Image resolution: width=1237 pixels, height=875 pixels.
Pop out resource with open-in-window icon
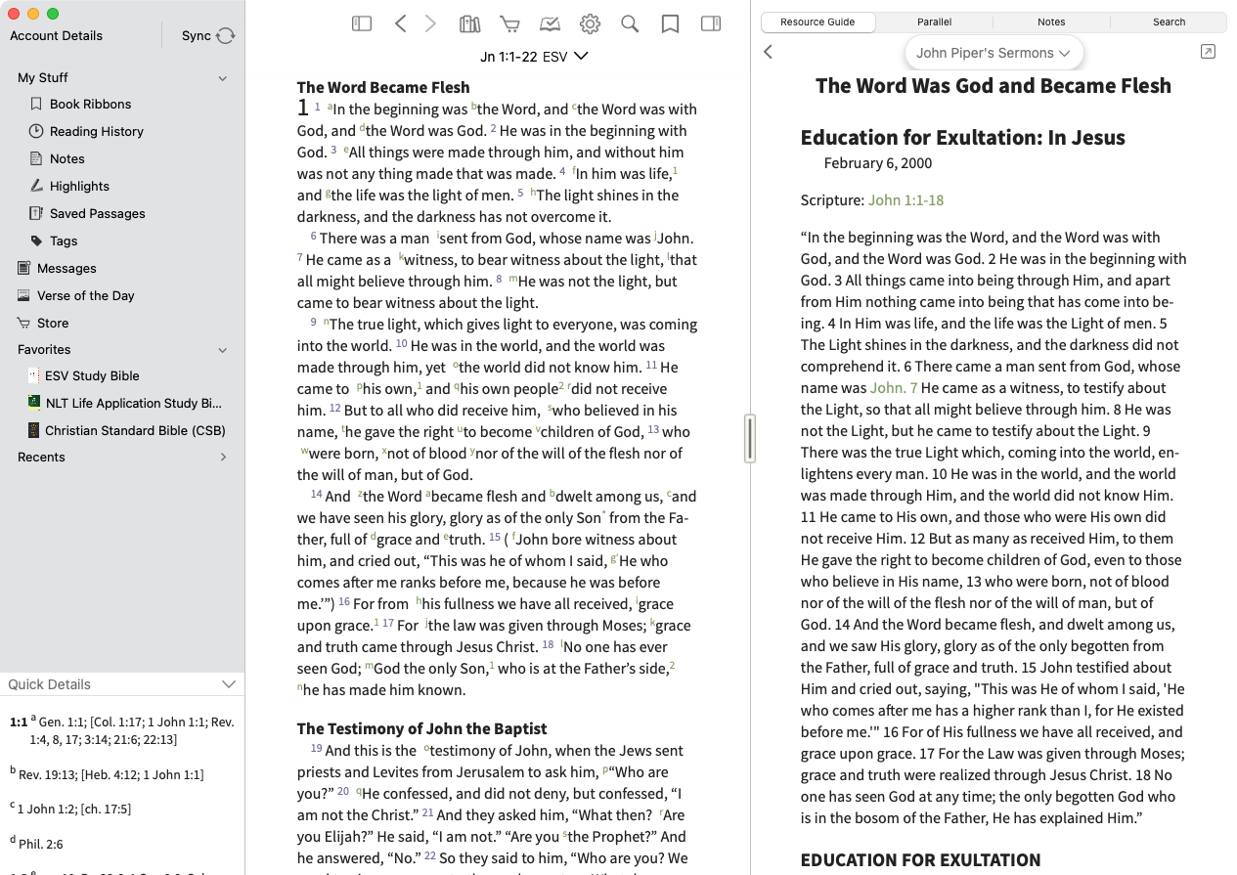(1208, 52)
